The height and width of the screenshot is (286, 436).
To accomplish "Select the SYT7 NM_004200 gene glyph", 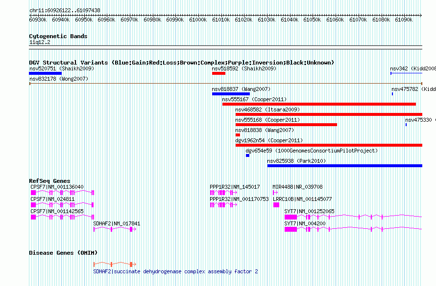I will 353,229.
